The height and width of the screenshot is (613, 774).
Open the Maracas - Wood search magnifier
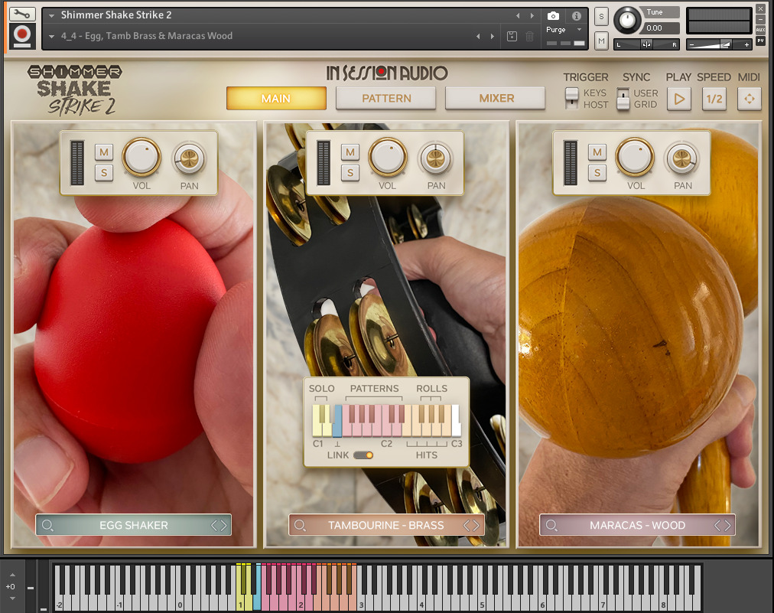click(552, 525)
